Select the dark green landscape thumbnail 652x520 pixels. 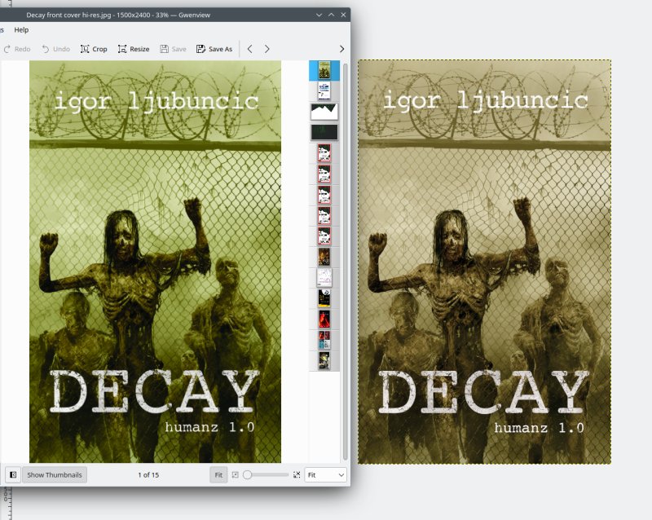tap(324, 132)
